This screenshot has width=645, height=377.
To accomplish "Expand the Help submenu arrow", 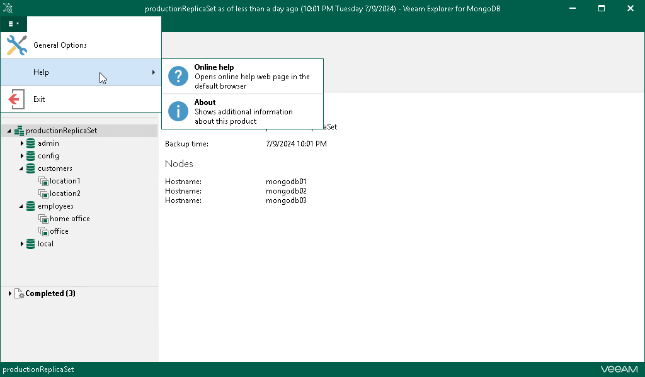I will pos(154,72).
